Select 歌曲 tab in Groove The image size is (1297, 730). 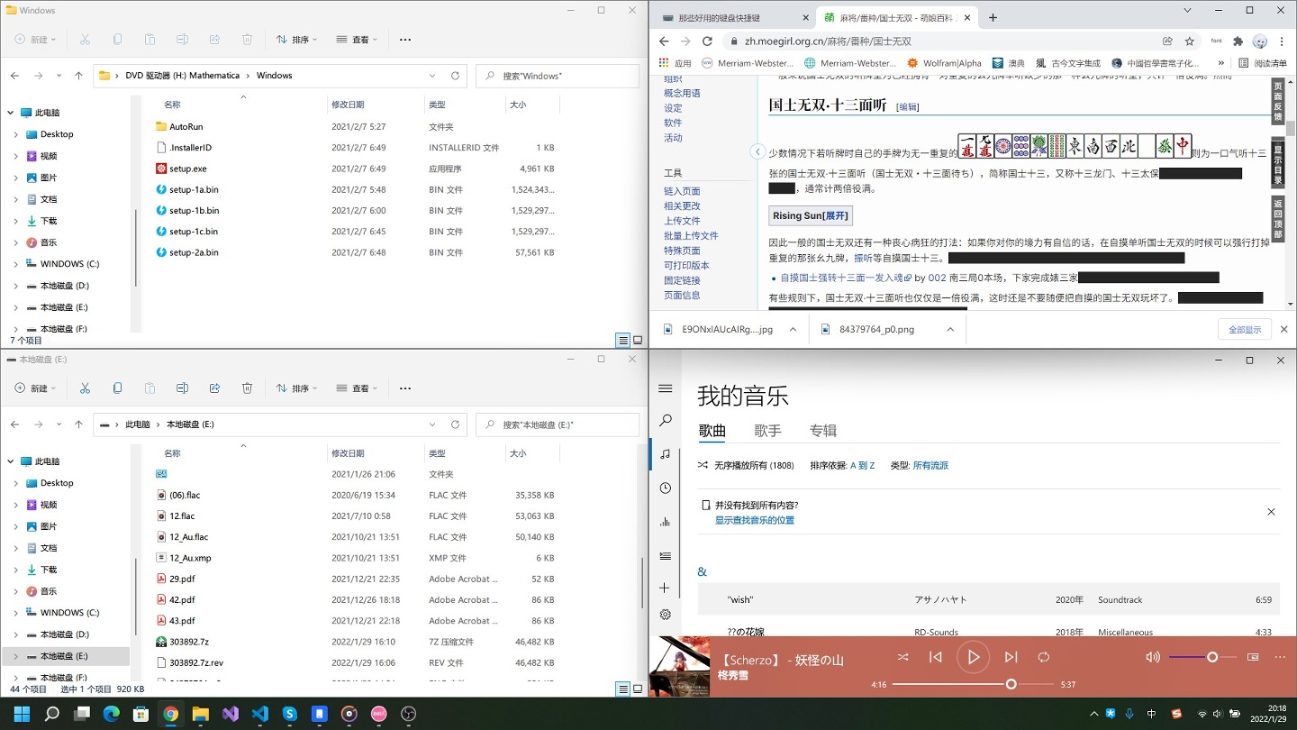[x=712, y=431]
